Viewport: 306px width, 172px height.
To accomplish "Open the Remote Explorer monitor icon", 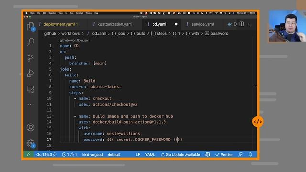I will click(31, 89).
